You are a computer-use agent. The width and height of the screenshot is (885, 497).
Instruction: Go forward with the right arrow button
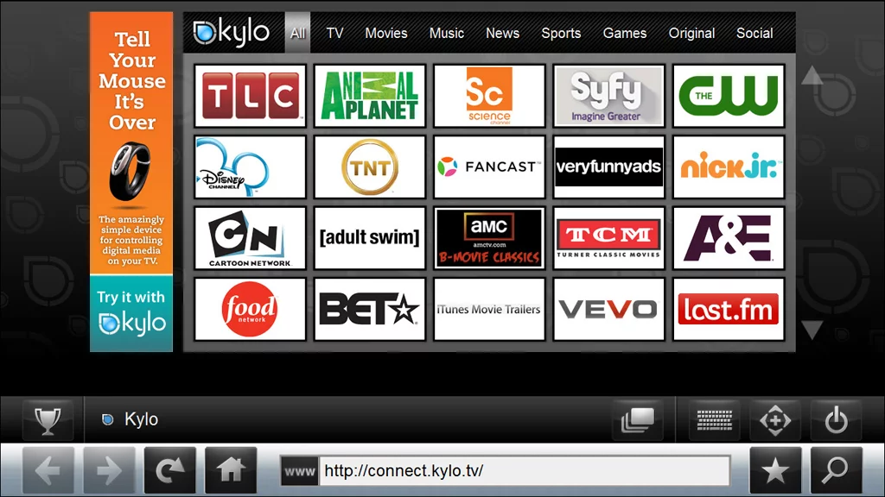pyautogui.click(x=109, y=470)
